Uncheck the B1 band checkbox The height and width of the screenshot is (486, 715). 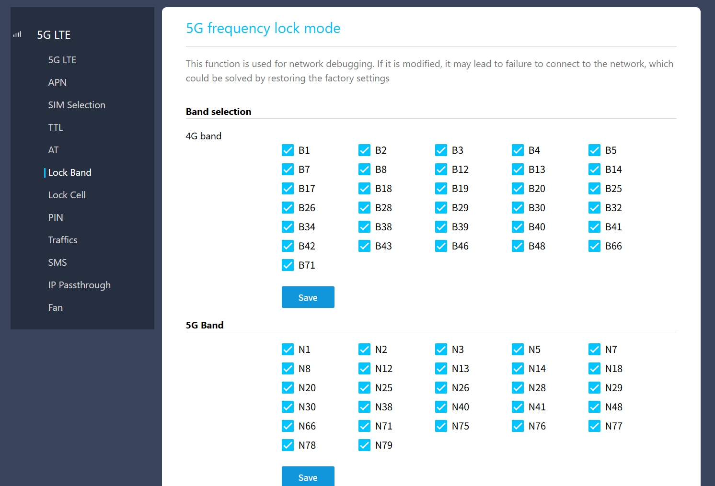tap(288, 150)
